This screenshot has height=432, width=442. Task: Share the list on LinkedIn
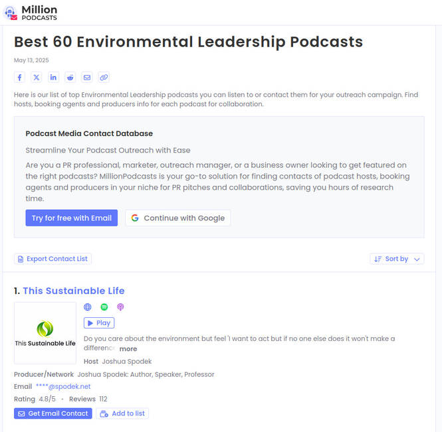[x=53, y=77]
